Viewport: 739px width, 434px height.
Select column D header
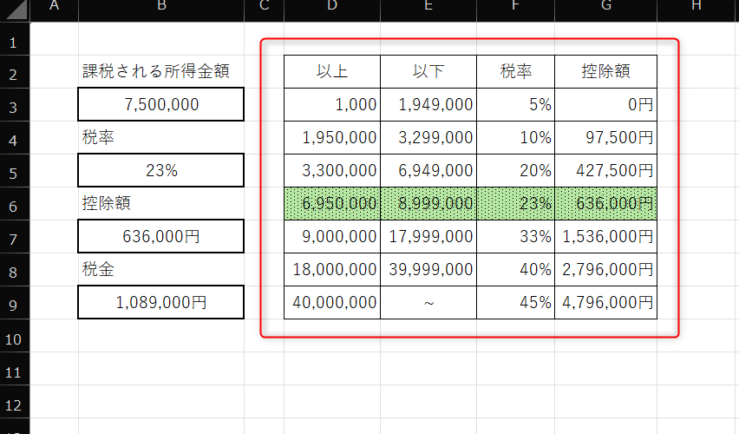coord(332,8)
